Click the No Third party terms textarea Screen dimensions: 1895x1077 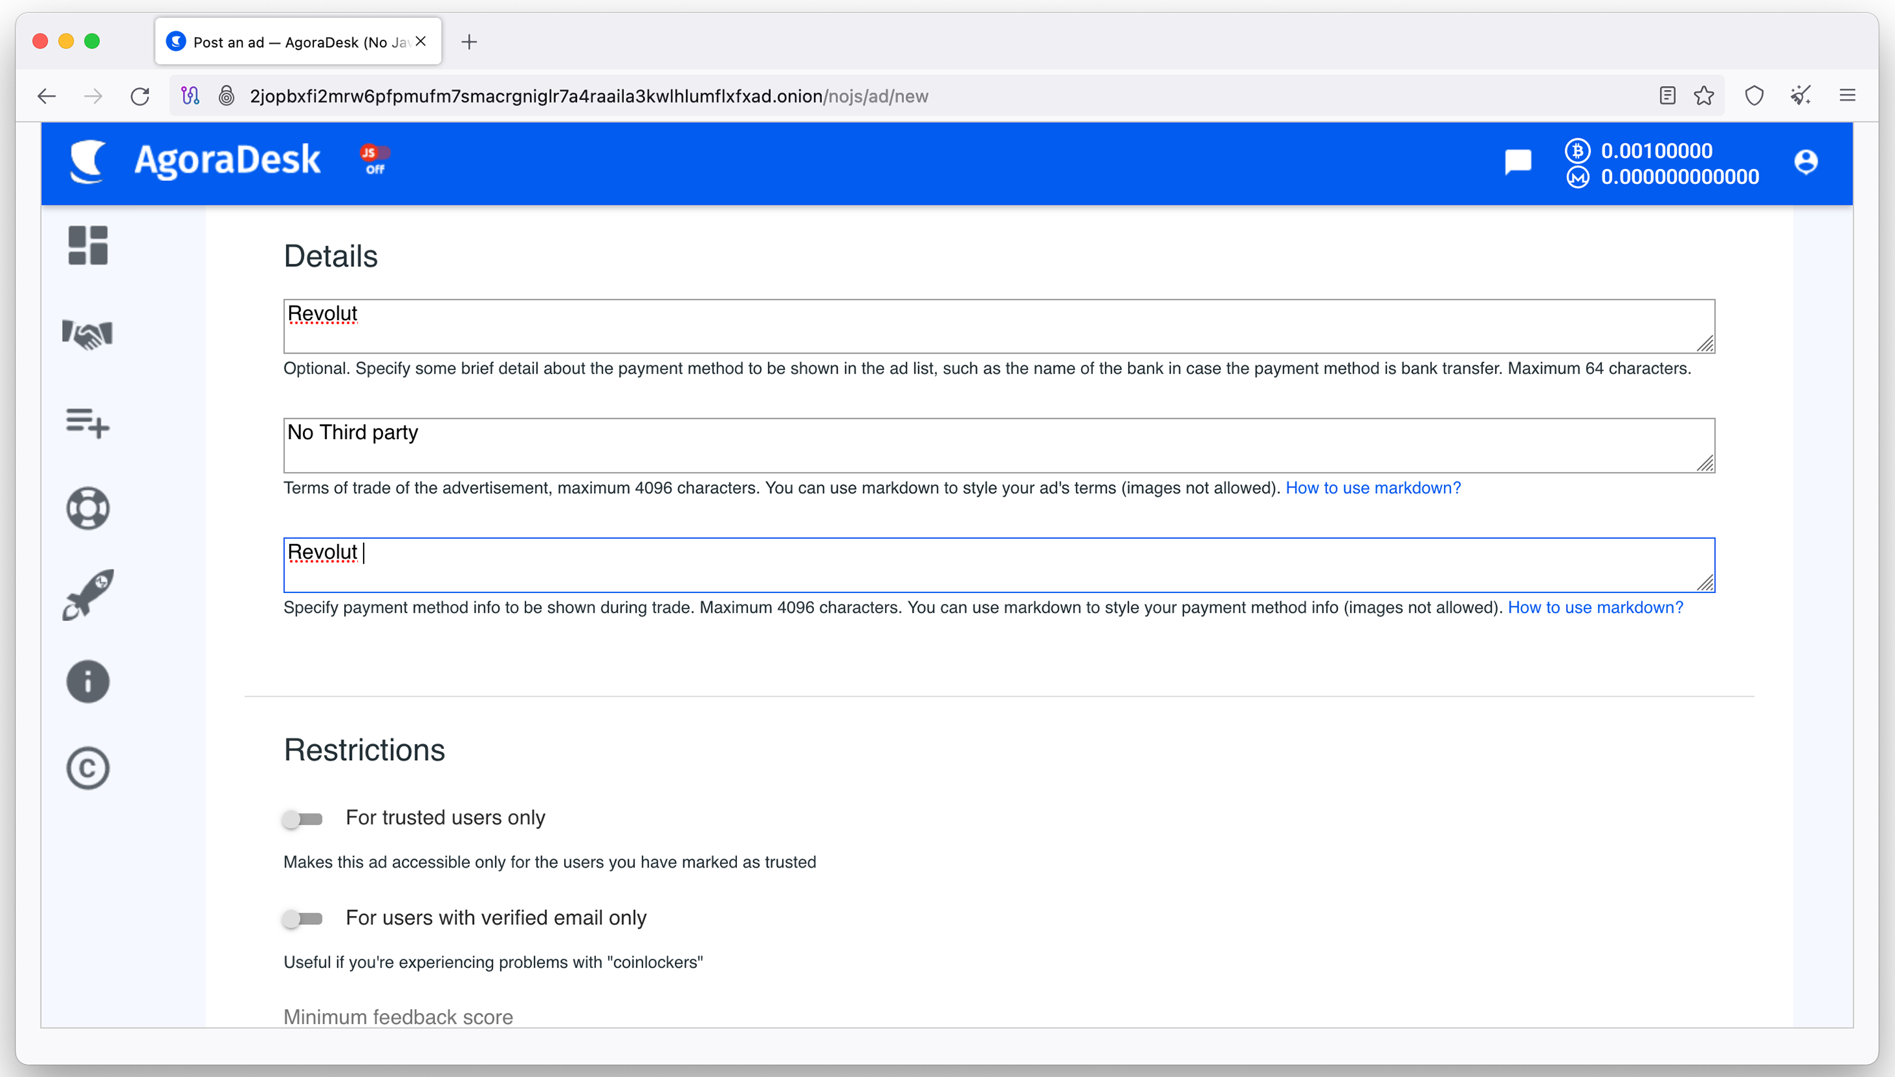(999, 446)
